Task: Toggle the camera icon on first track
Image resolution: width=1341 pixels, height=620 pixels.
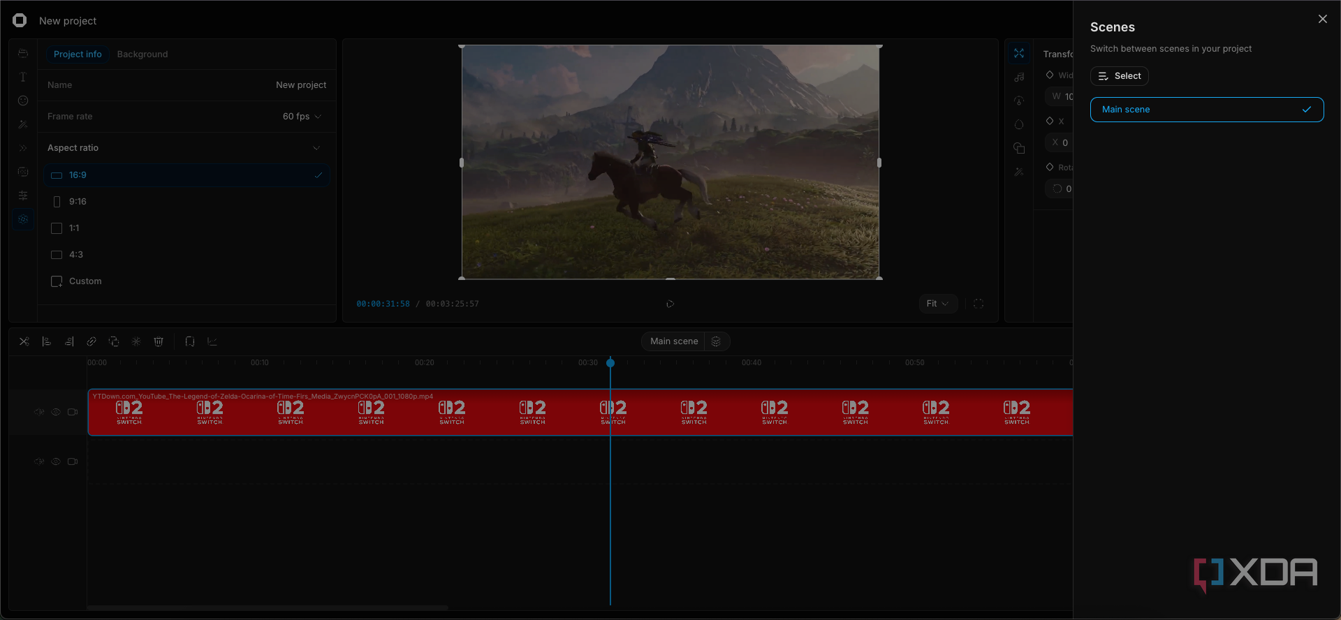Action: [x=73, y=412]
